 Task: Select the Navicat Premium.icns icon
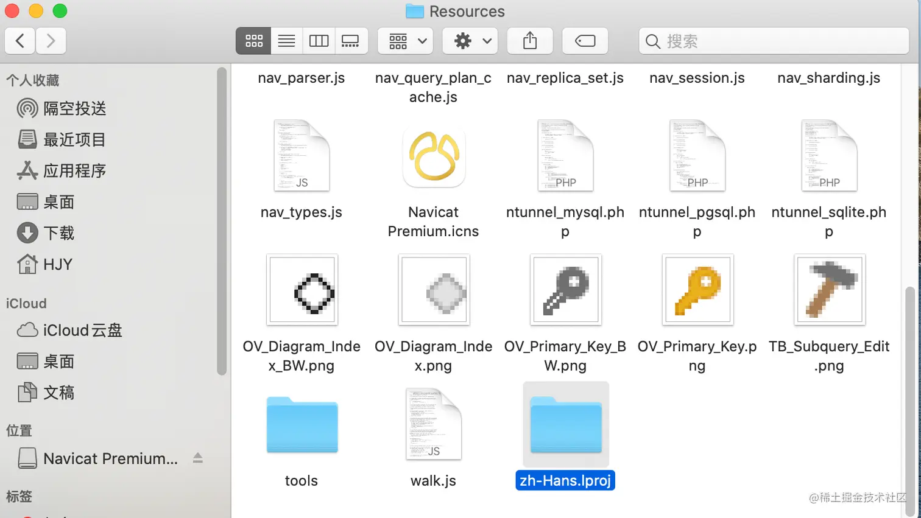pos(434,156)
